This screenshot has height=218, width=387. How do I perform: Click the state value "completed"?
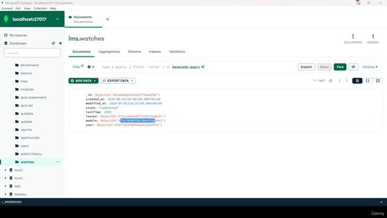[108, 108]
